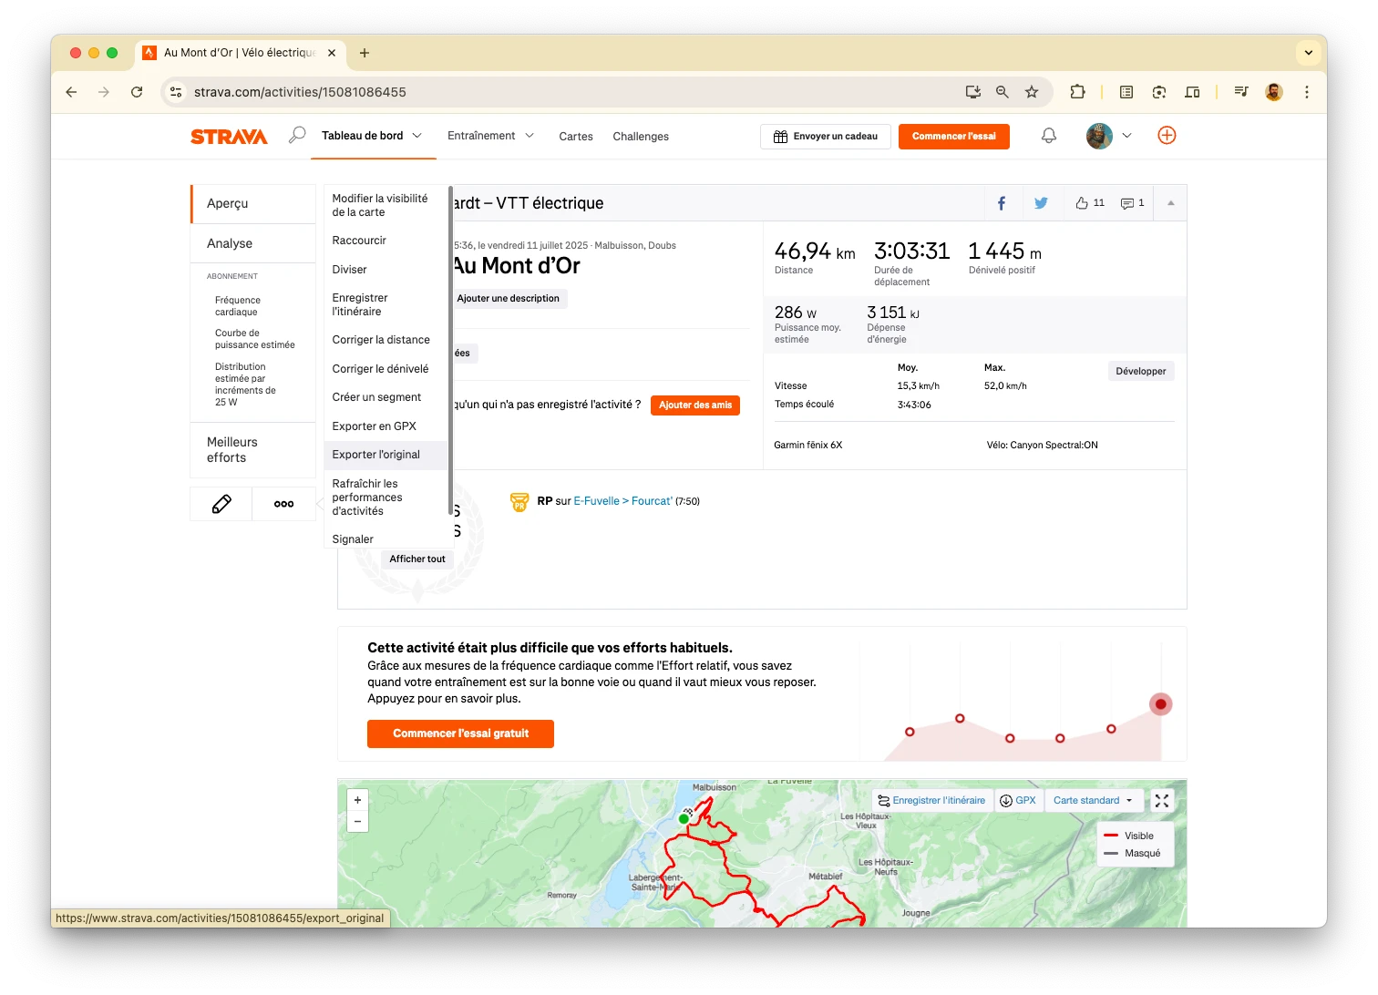Click the pencil edit activity icon
Image resolution: width=1378 pixels, height=995 pixels.
tap(221, 504)
